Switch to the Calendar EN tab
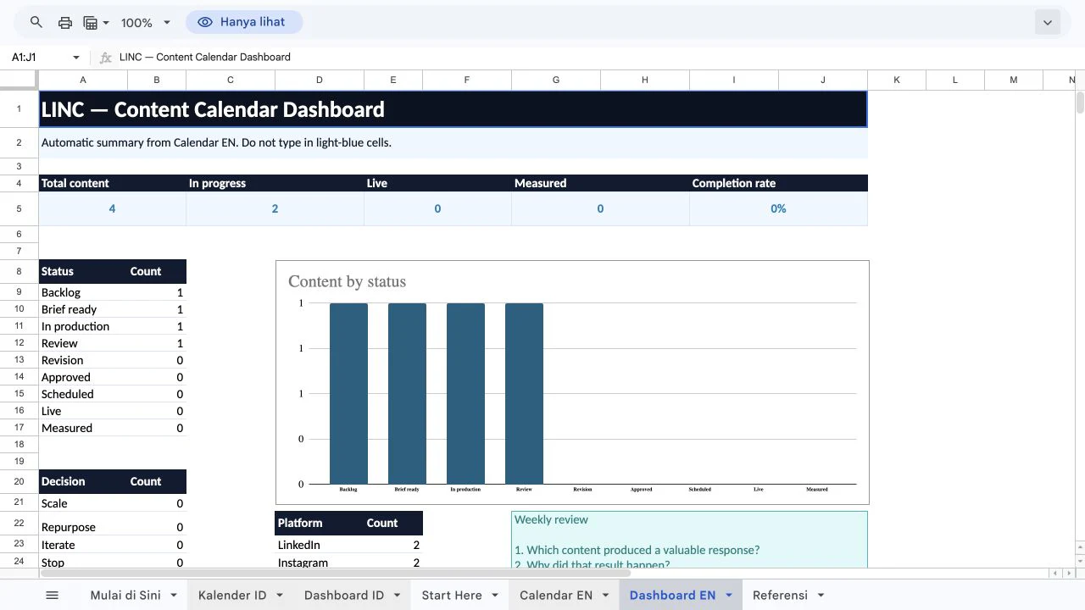1085x610 pixels. pyautogui.click(x=556, y=596)
